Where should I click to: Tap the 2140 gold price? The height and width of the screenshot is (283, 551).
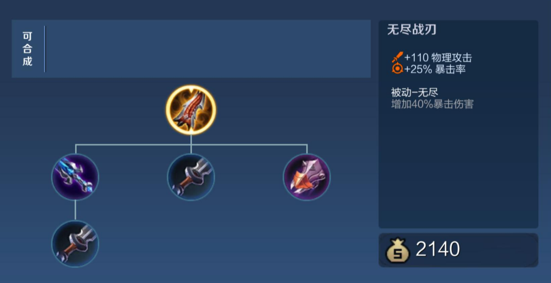tap(438, 249)
